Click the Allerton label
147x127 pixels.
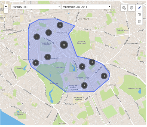pos(112,85)
